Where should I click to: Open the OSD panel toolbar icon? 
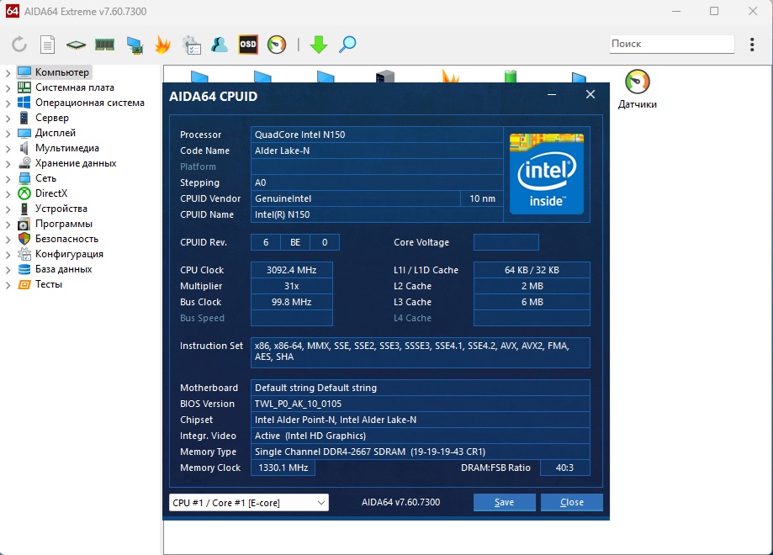tap(248, 45)
